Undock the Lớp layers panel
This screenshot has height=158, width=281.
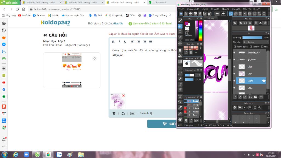(266, 33)
